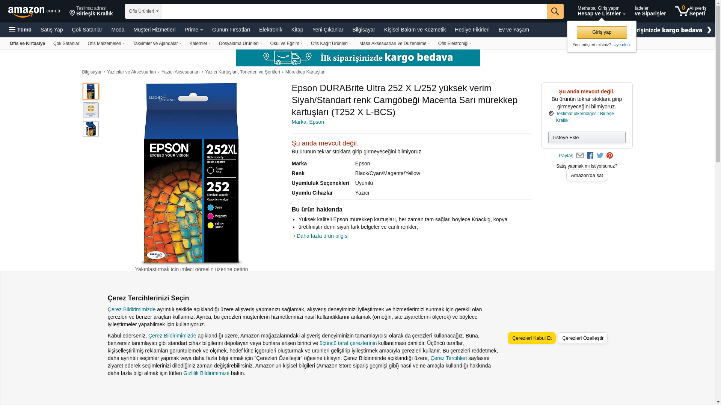
Task: Click the delivery location pin icon
Action: (72, 13)
